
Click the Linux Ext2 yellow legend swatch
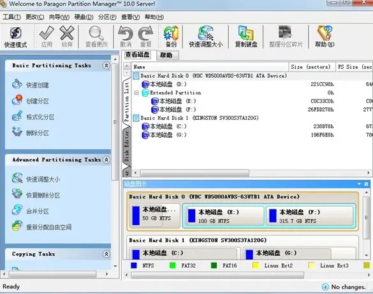click(x=256, y=265)
